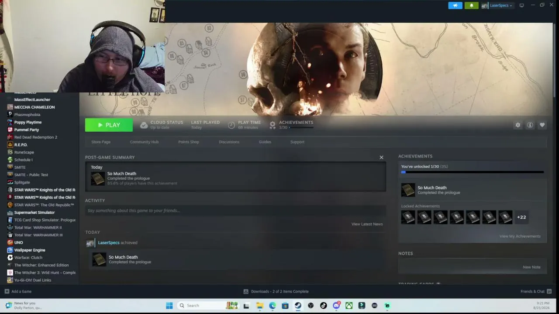Click the Poppy Playtime icon in library
This screenshot has height=314, width=559.
[10, 122]
